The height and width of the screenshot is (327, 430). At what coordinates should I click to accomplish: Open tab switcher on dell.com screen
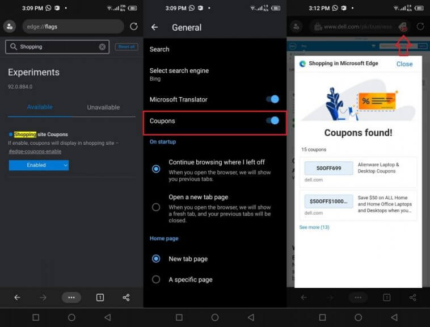pyautogui.click(x=386, y=297)
